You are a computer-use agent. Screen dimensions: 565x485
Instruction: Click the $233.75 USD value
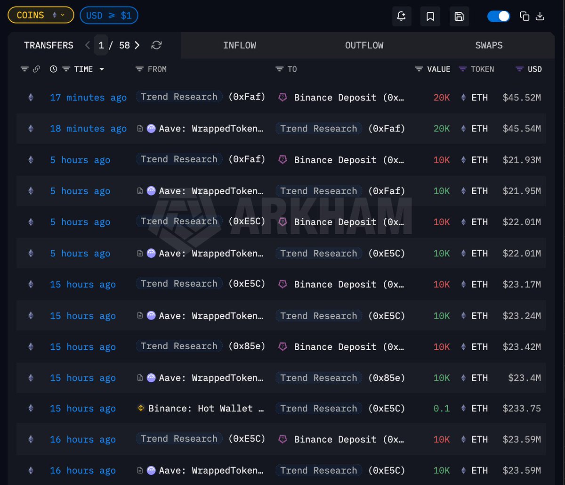[x=522, y=409]
